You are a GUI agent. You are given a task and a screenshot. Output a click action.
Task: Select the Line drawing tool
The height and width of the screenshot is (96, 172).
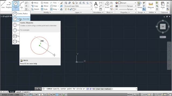(x=3, y=5)
